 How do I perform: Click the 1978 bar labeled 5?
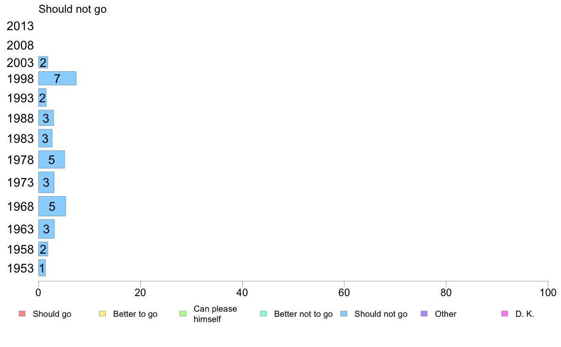(x=51, y=159)
